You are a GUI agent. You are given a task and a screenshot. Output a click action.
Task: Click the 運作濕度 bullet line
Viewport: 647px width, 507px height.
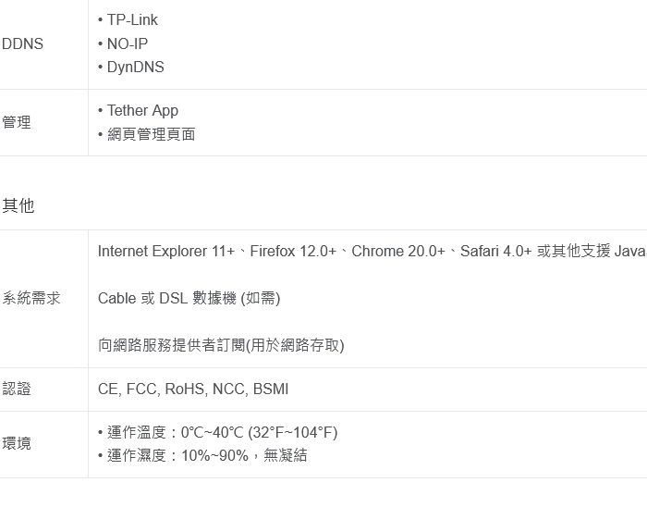click(207, 455)
